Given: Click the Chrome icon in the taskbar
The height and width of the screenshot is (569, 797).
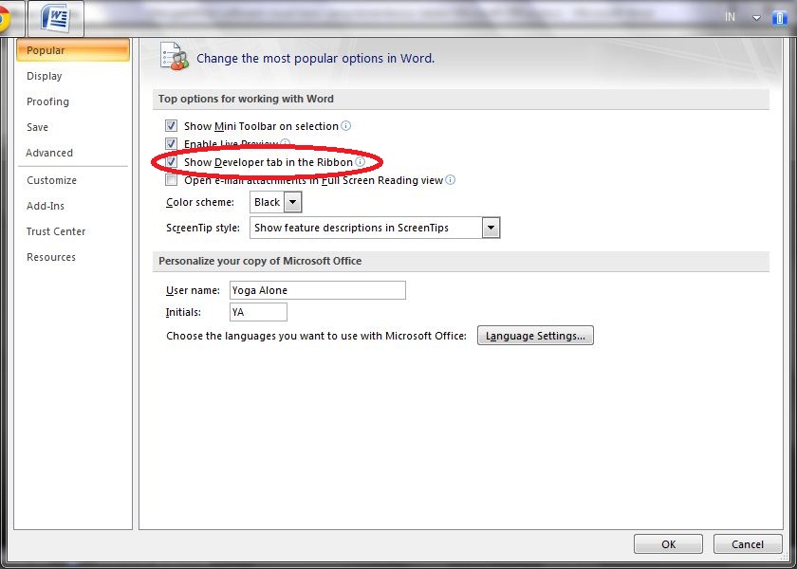Looking at the screenshot, I should click(x=4, y=19).
